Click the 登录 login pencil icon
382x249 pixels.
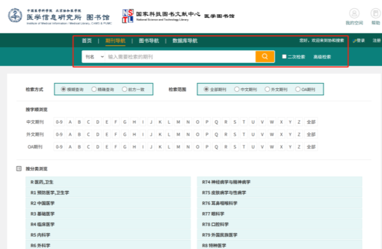(x=355, y=41)
